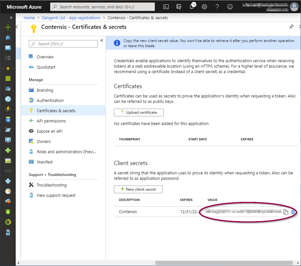The height and width of the screenshot is (266, 301).
Task: Open Cost Management sidebar icon
Action: 8,222
